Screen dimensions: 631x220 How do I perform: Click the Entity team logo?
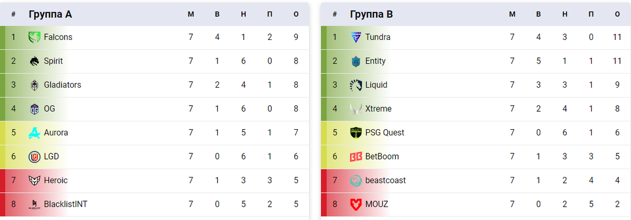pyautogui.click(x=356, y=61)
